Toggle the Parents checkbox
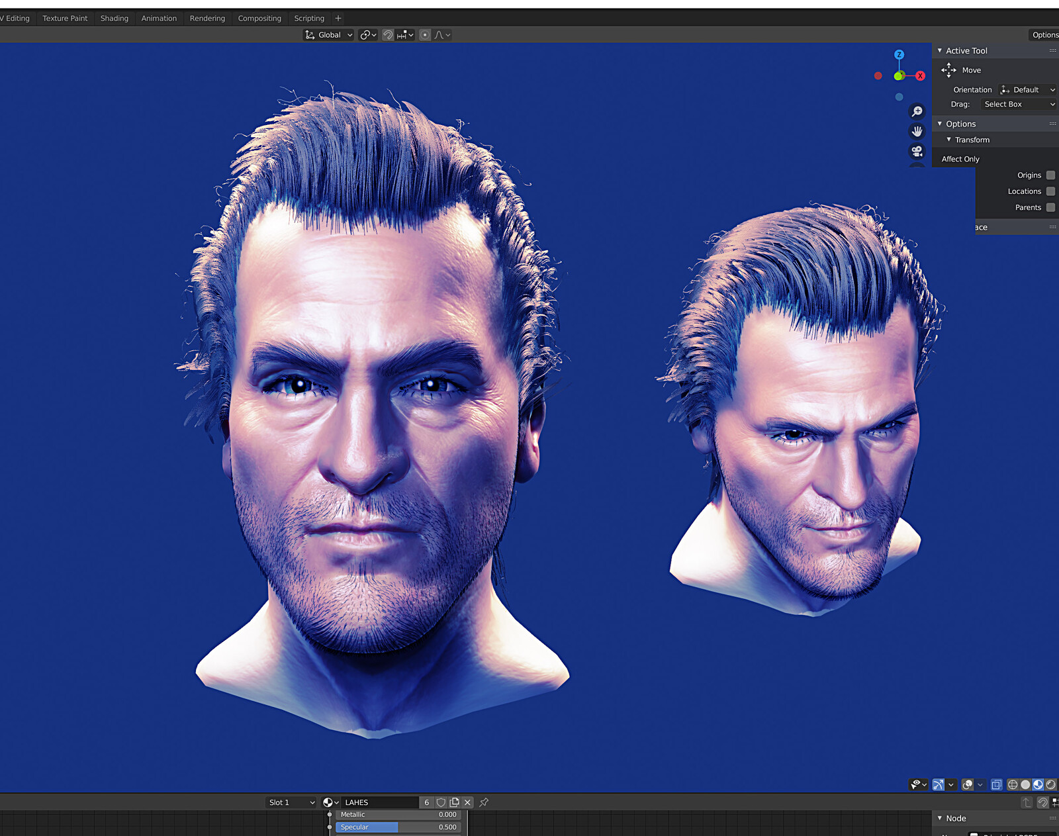Viewport: 1059px width, 836px height. [x=1050, y=207]
